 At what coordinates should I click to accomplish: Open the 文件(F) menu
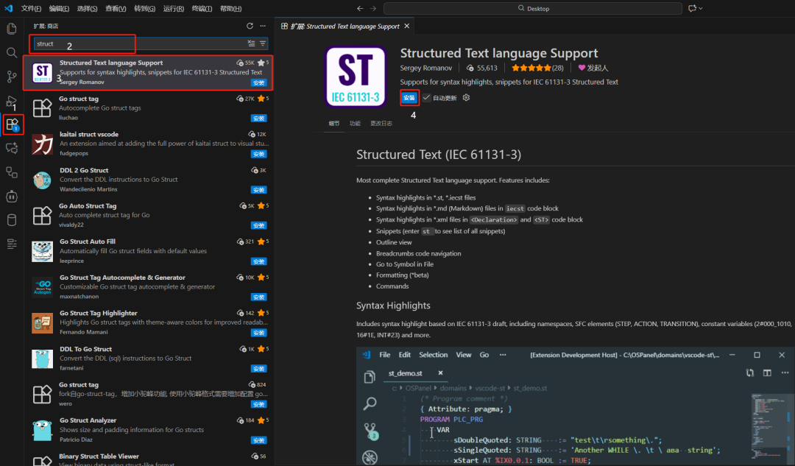31,8
